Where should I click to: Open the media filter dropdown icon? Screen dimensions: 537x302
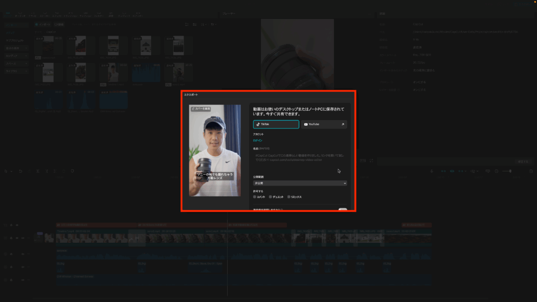[213, 25]
